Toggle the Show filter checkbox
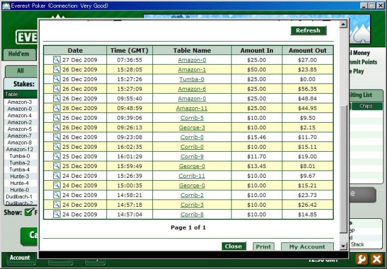Screen dimensions: 387x269 (29, 212)
